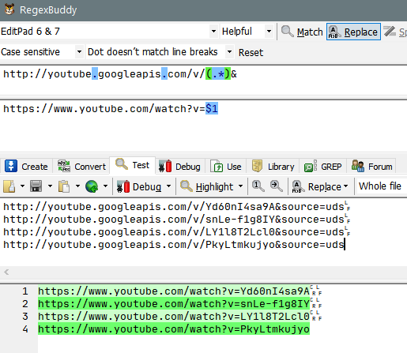Image resolution: width=407 pixels, height=353 pixels.
Task: Expand the Highlight dropdown arrow
Action: (240, 186)
